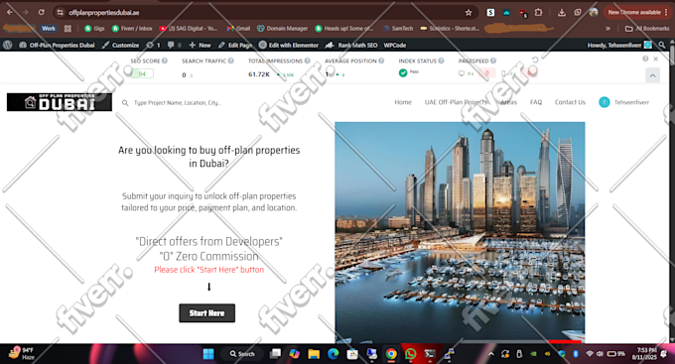Screen dimensions: 675x364
Task: Open the SamTech bookmark
Action: tap(398, 29)
